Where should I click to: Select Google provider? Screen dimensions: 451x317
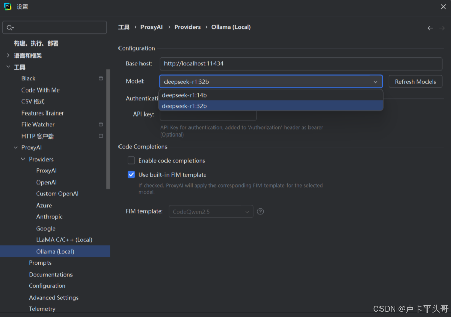[46, 229]
